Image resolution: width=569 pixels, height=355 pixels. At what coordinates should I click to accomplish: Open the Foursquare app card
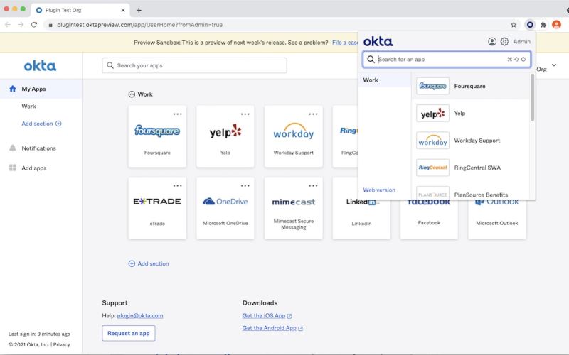pos(157,136)
